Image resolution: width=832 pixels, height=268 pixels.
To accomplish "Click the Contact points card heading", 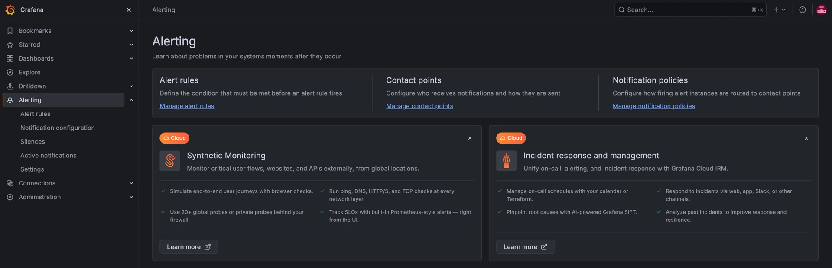I will (413, 80).
